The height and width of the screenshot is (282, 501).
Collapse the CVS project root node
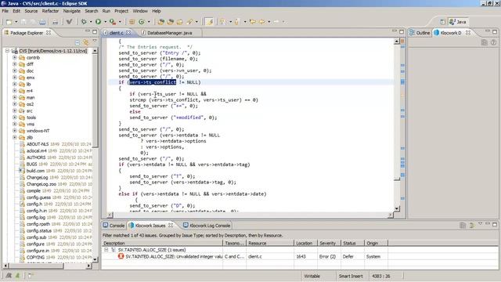tap(7, 51)
